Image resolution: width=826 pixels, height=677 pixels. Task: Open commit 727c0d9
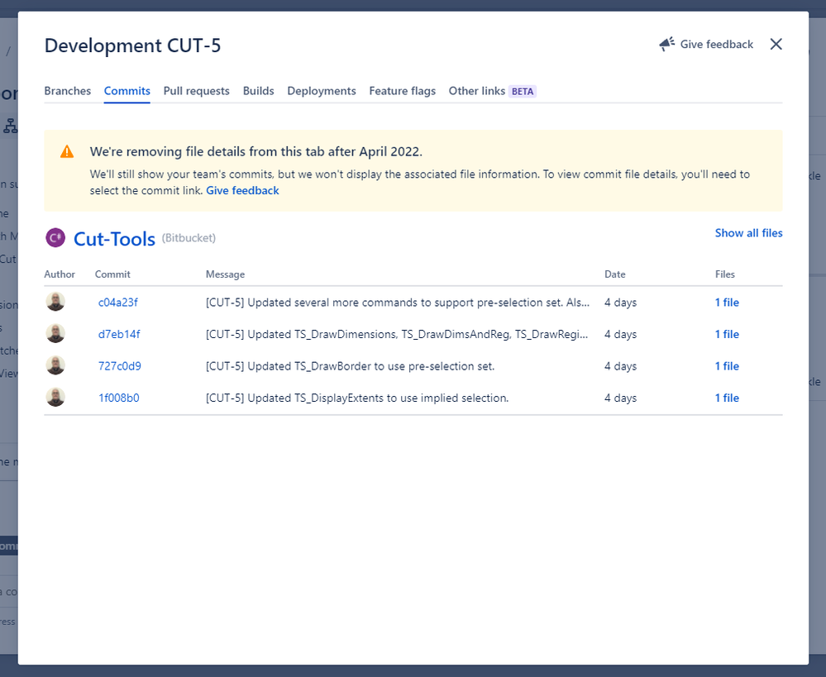point(120,366)
